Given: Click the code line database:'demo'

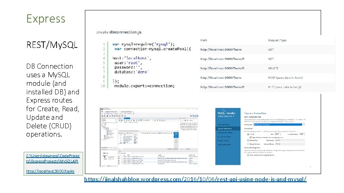Looking at the screenshot, I should pyautogui.click(x=132, y=72).
